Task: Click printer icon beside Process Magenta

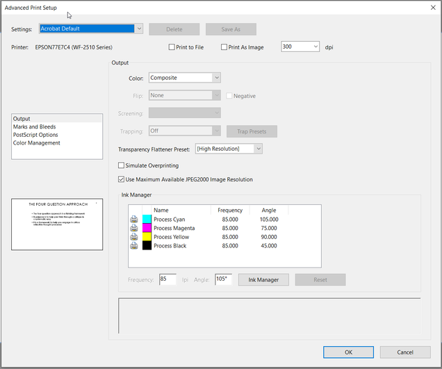Action: coord(133,229)
